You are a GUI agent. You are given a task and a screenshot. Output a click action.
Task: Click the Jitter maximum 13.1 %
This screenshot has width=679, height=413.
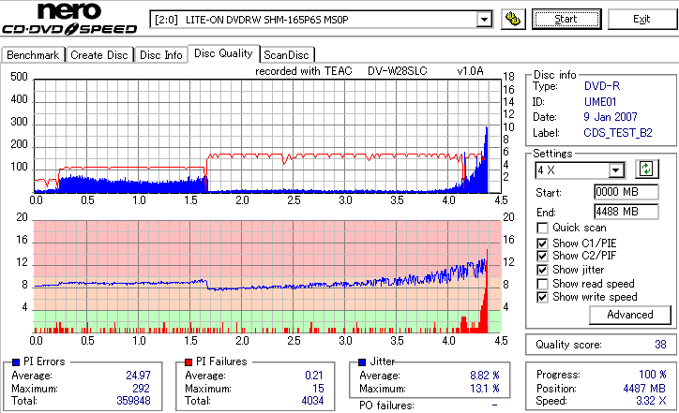485,389
